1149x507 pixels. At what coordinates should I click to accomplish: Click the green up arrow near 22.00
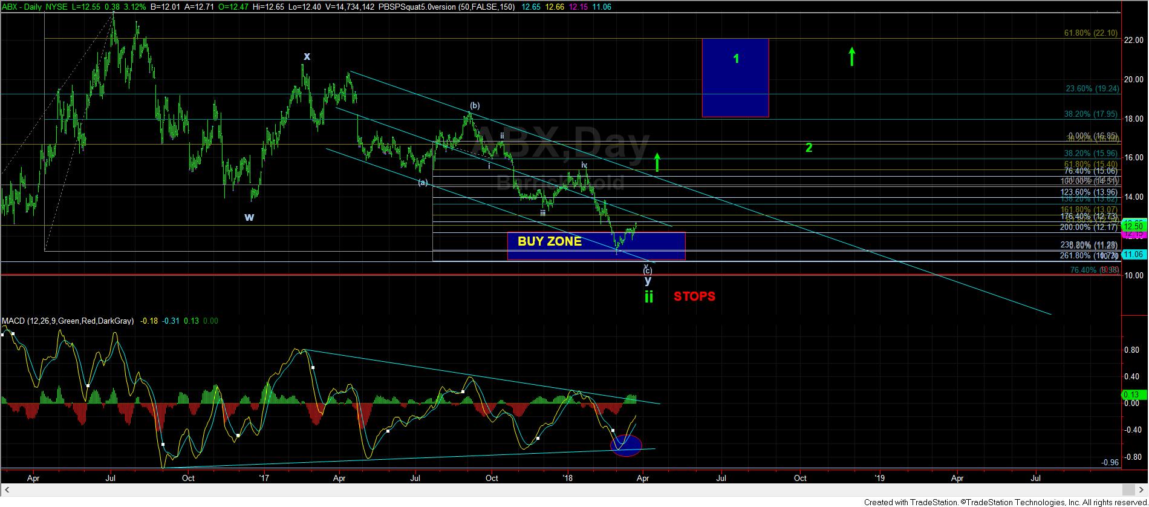click(851, 57)
